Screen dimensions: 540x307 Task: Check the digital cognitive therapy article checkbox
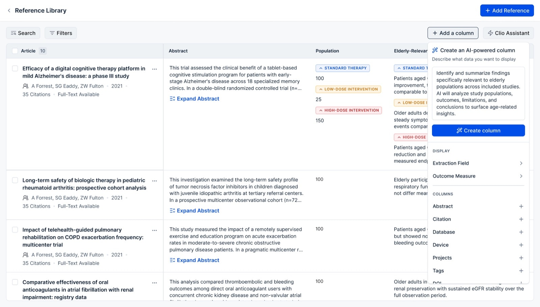(15, 68)
